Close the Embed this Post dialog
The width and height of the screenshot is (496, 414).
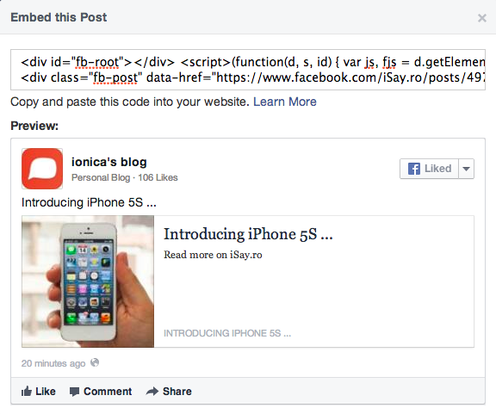click(481, 18)
